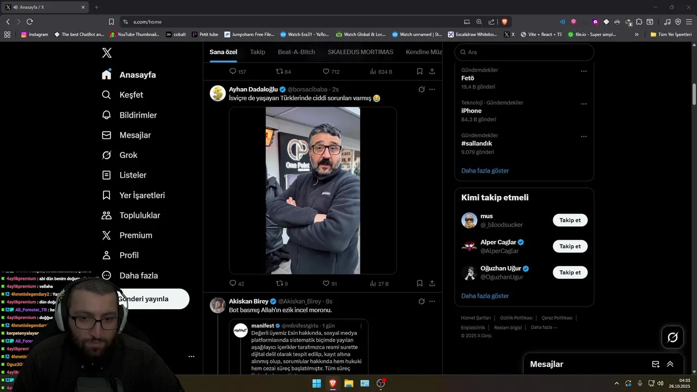Play the video in Ayhan's post
The height and width of the screenshot is (392, 697).
point(313,191)
